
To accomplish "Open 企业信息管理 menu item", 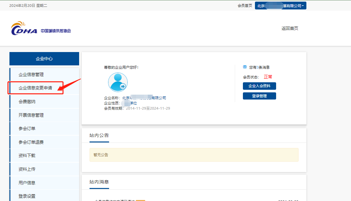I will [x=44, y=74].
